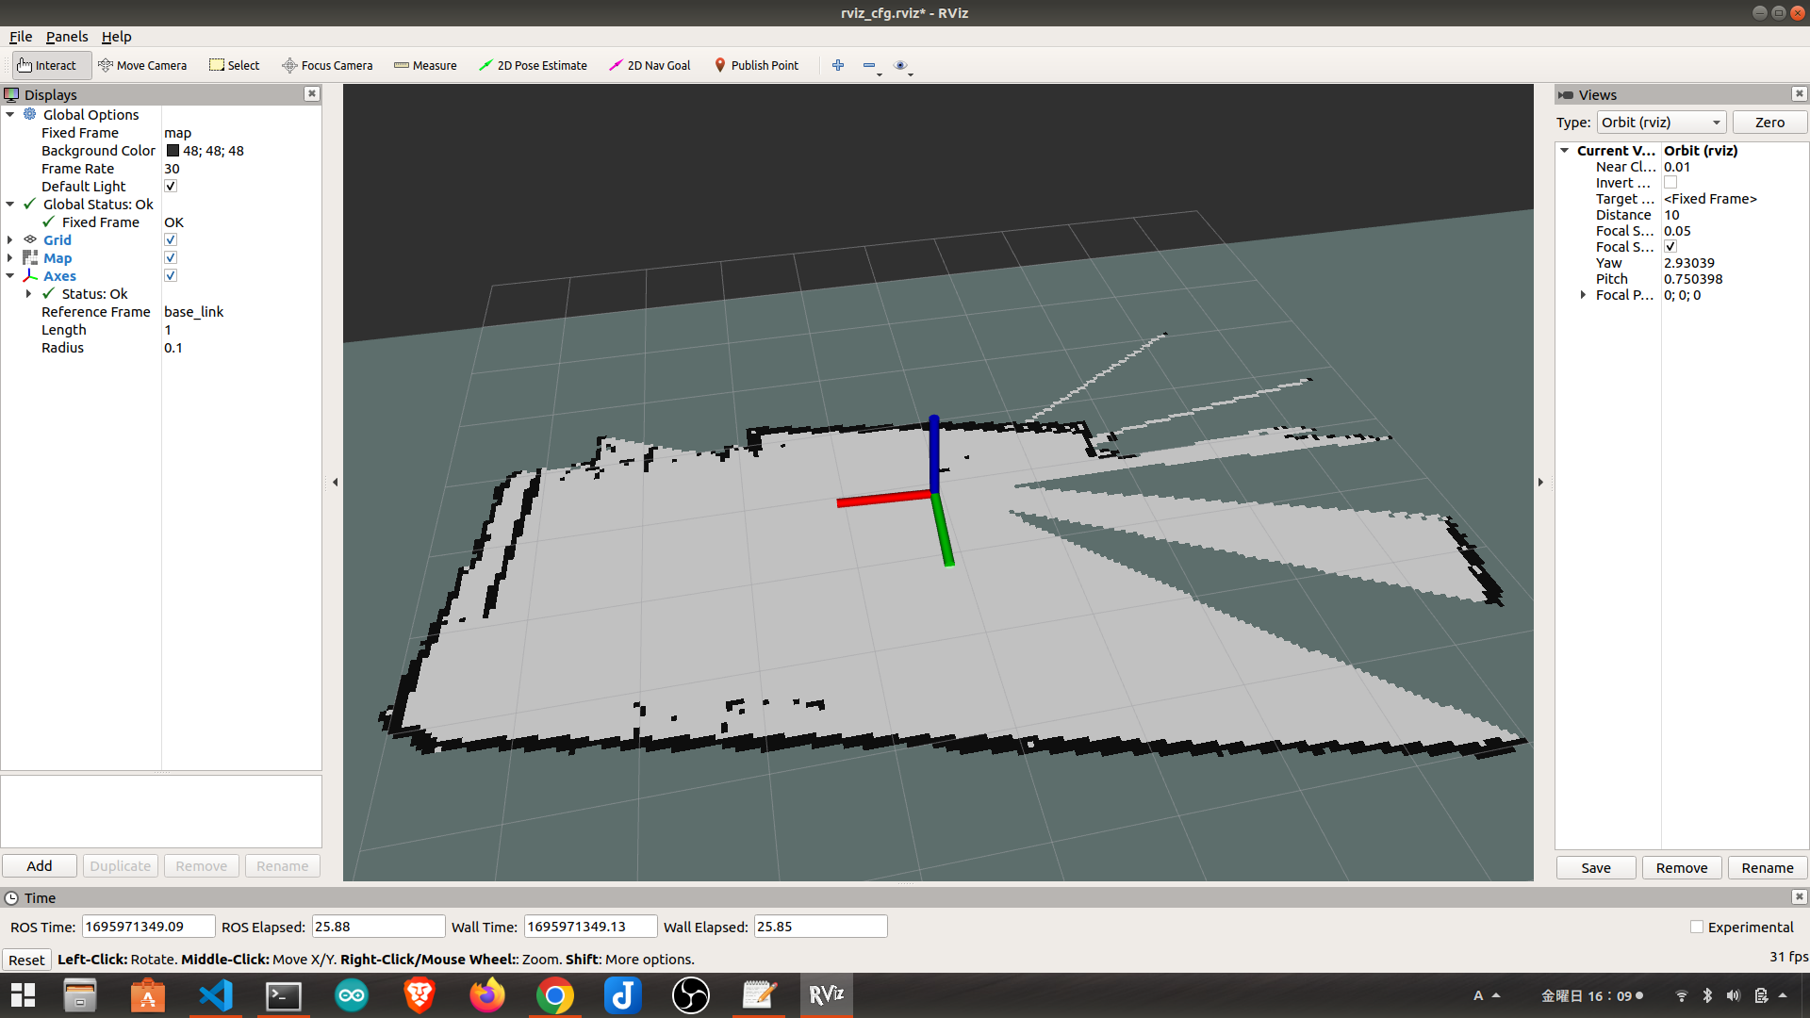Activate the Publish Point tool

click(x=757, y=65)
